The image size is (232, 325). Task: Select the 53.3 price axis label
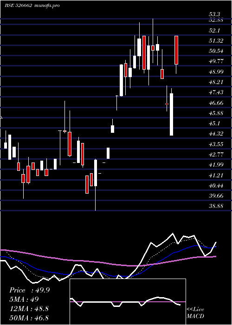click(214, 14)
